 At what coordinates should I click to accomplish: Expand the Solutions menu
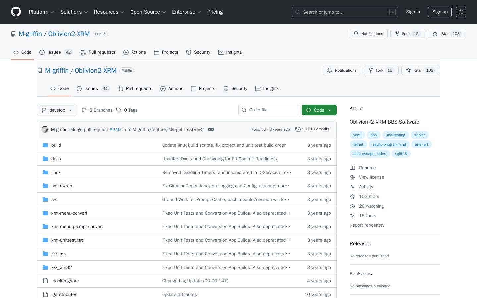(x=74, y=12)
